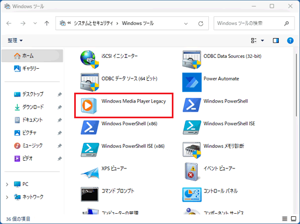
Task: Open the view layout options dropdown arrow
Action: tap(262, 40)
